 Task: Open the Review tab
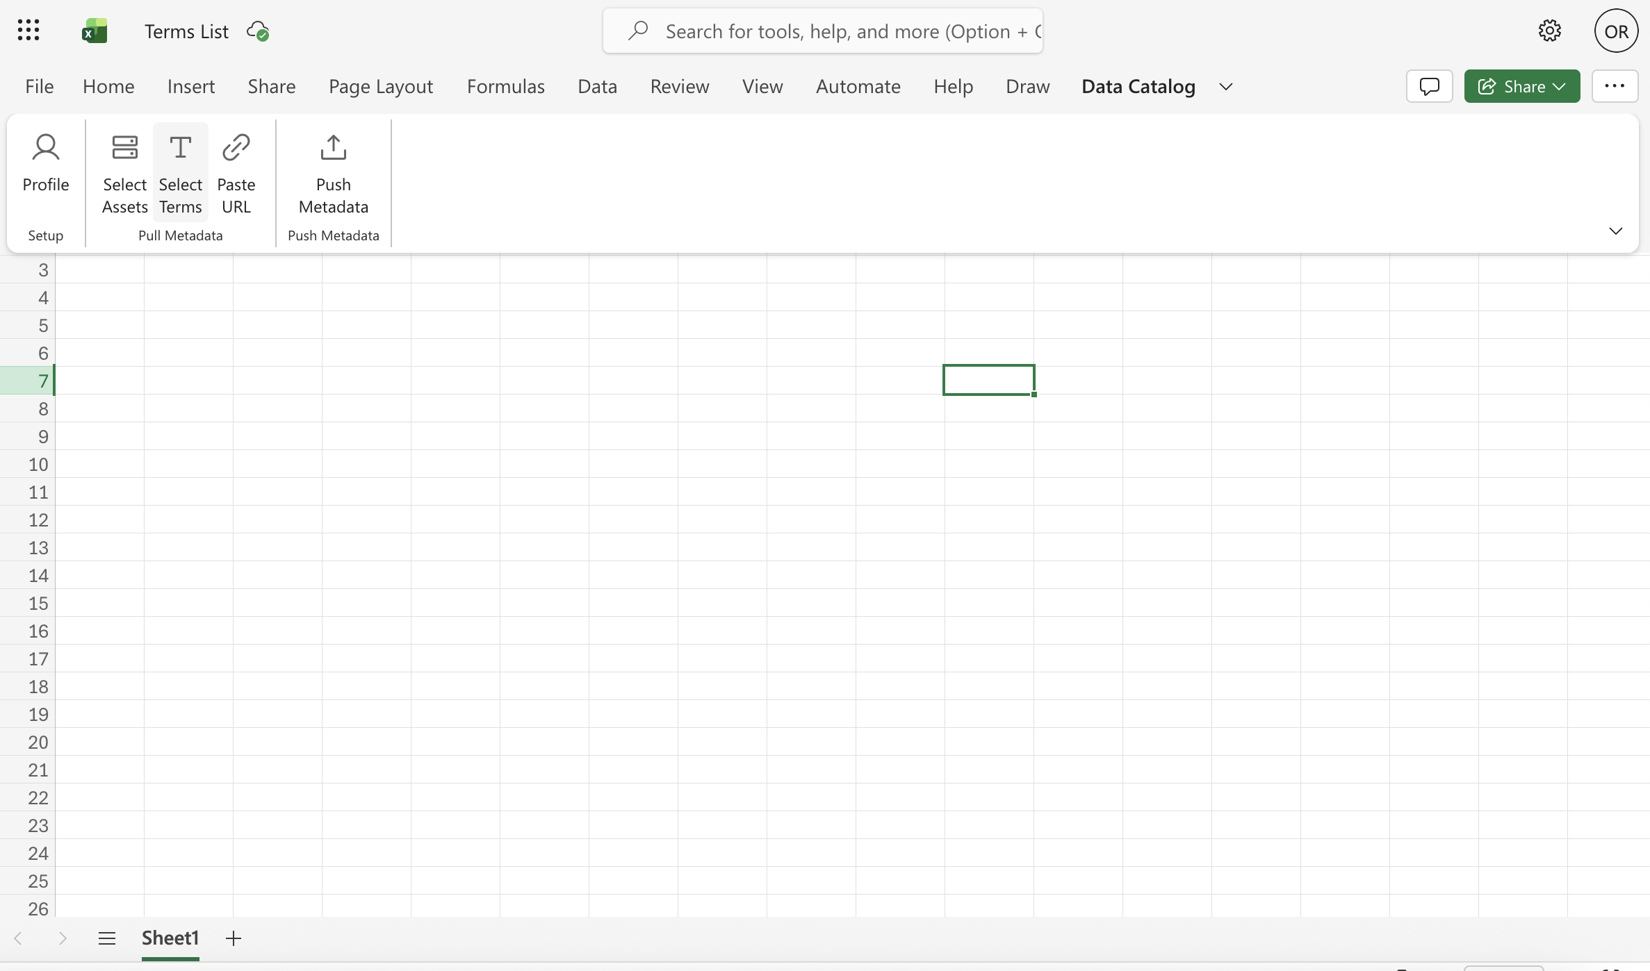[680, 86]
